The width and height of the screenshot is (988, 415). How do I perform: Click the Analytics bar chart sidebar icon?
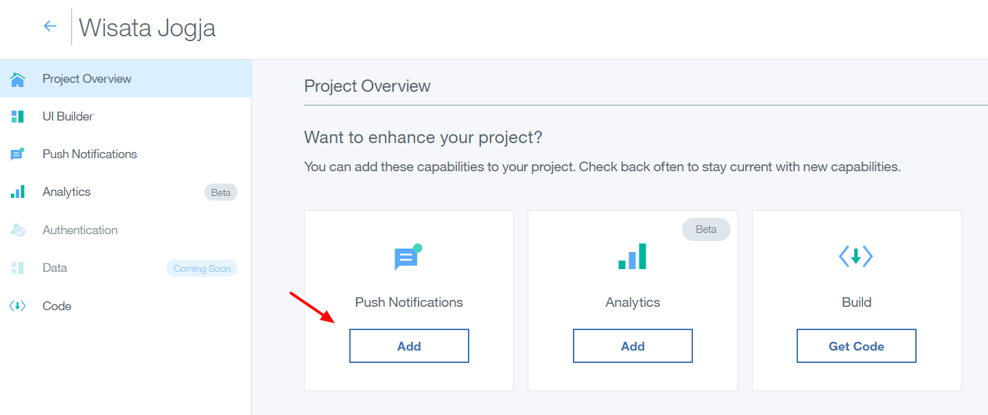pyautogui.click(x=18, y=192)
